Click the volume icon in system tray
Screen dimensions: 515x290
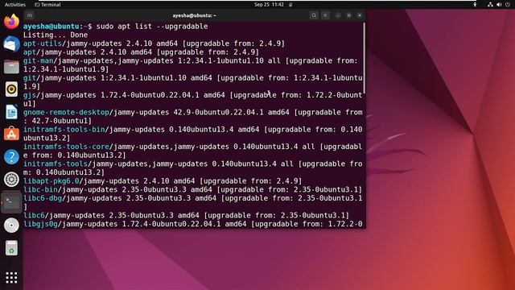tap(499, 5)
